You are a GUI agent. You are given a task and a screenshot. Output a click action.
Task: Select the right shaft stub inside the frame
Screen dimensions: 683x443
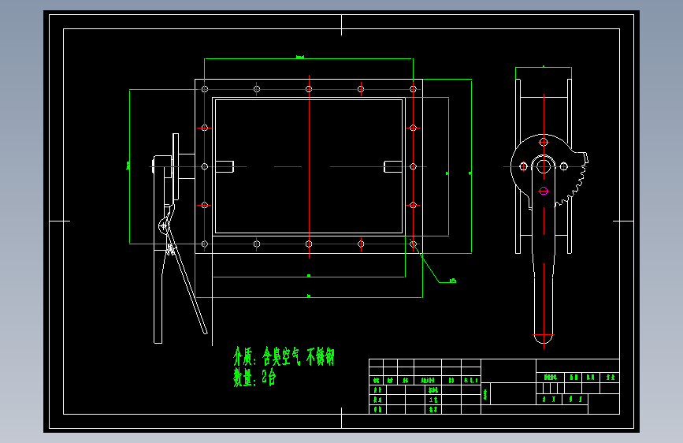pyautogui.click(x=393, y=166)
